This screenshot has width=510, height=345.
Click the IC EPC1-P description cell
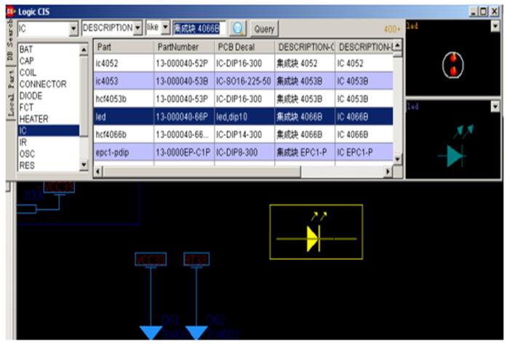[x=364, y=153]
